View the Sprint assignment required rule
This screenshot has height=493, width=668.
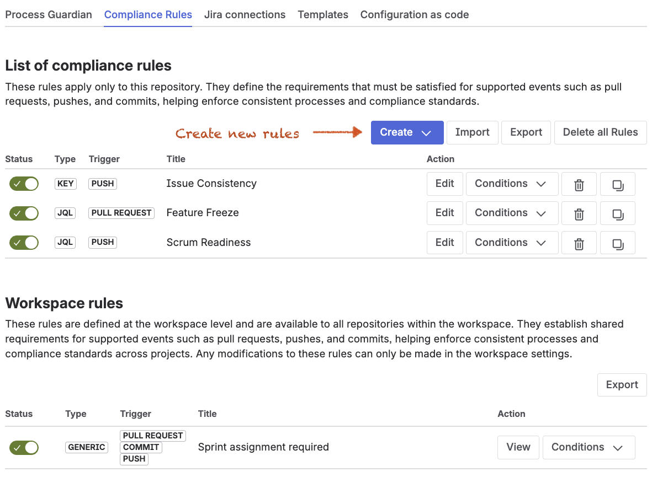tap(518, 447)
